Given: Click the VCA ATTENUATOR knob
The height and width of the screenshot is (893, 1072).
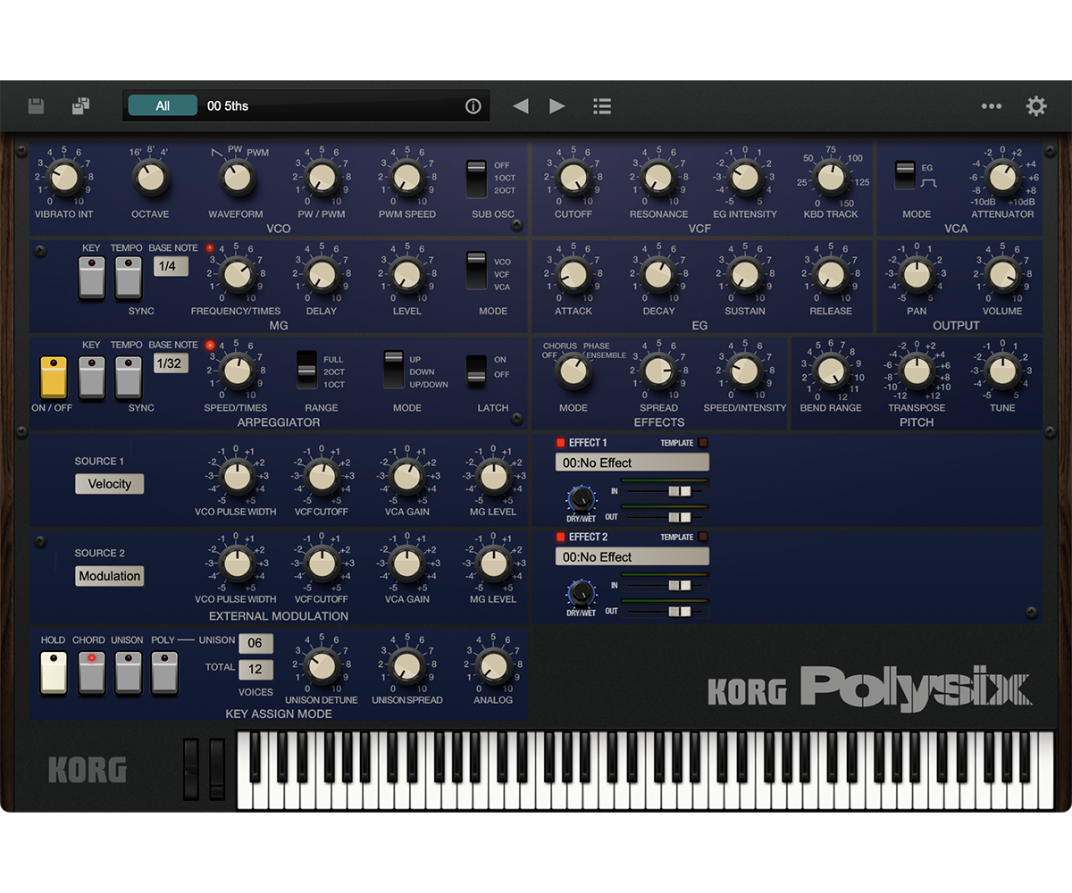Looking at the screenshot, I should [1002, 178].
